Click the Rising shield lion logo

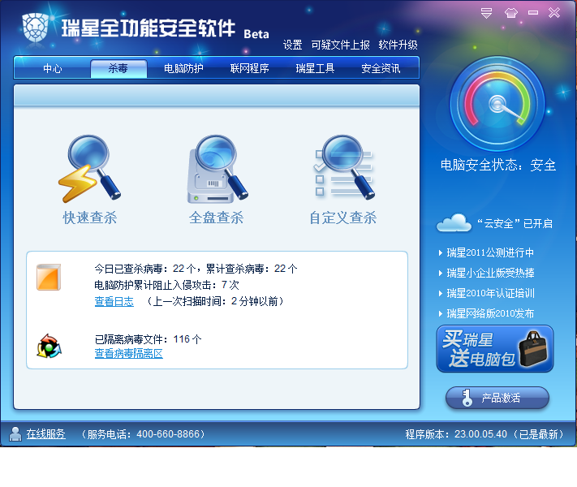tap(36, 28)
